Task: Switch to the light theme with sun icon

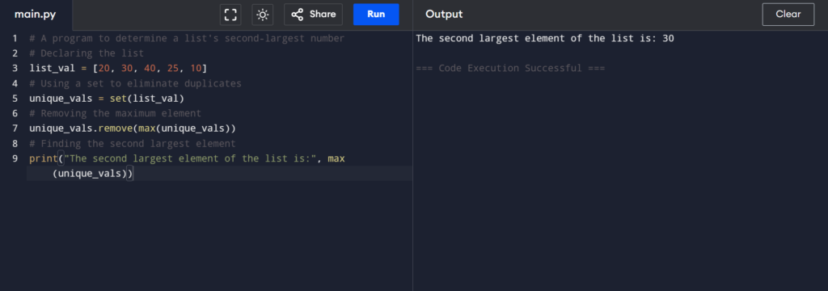Action: click(263, 15)
